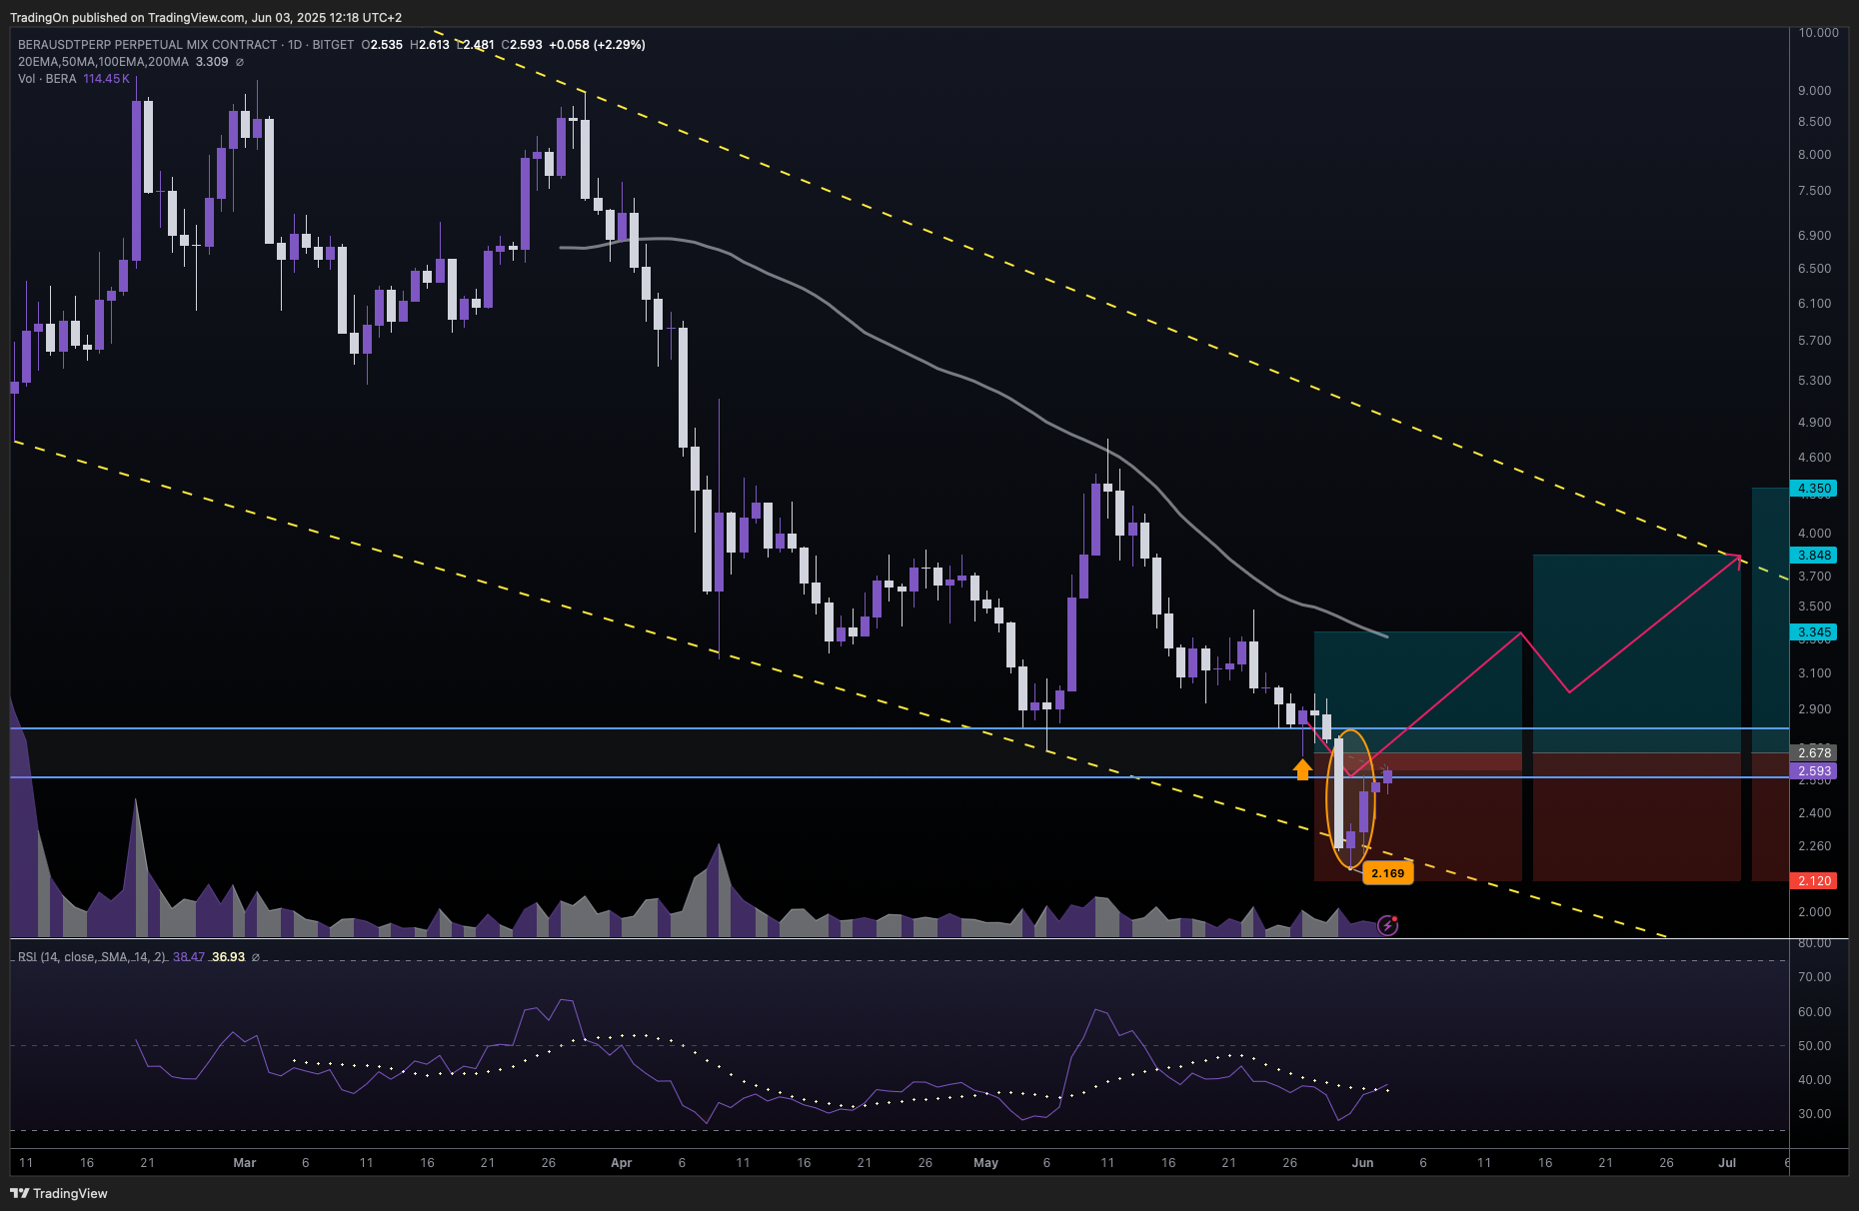The width and height of the screenshot is (1859, 1211).
Task: Click the 2.000 price axis label
Action: 1815,912
